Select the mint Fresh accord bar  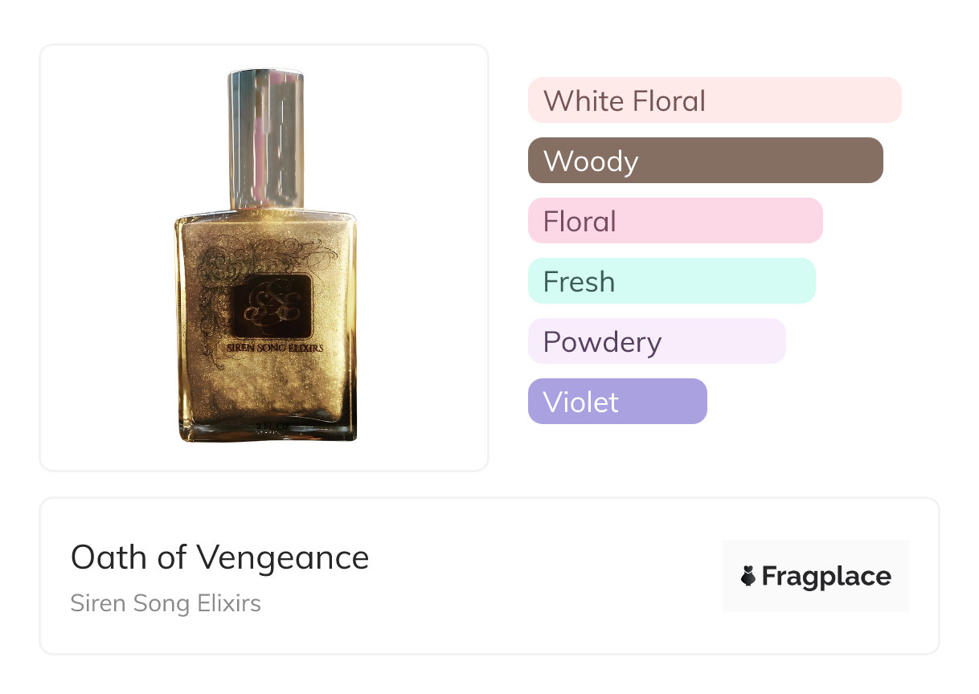(x=671, y=281)
